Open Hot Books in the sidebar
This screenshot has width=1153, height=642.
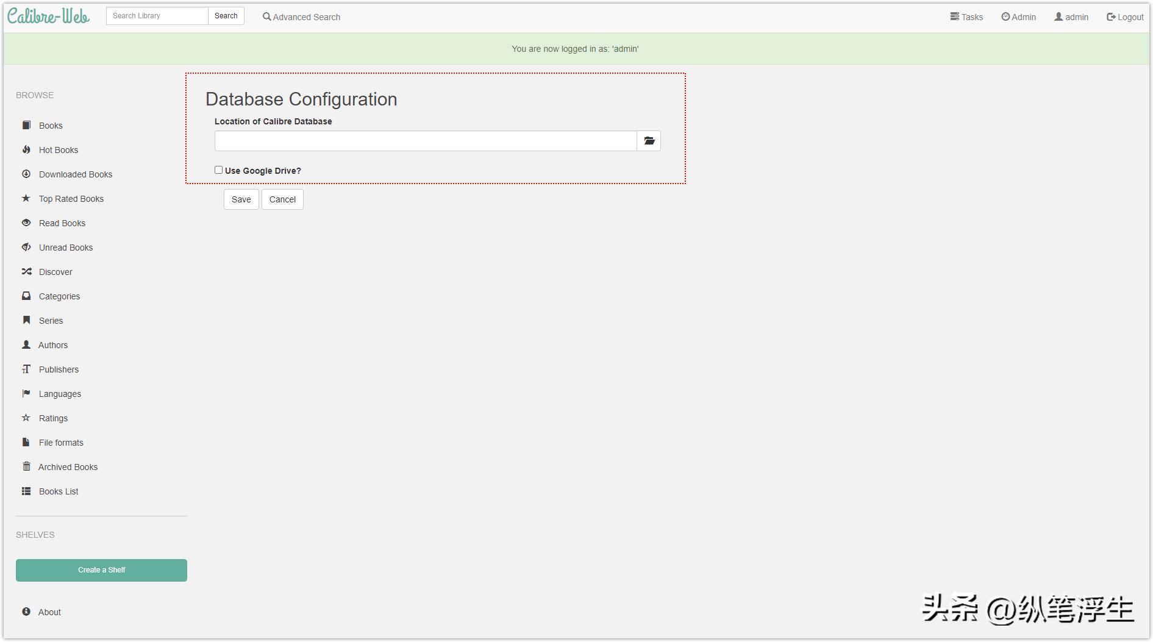pyautogui.click(x=59, y=150)
